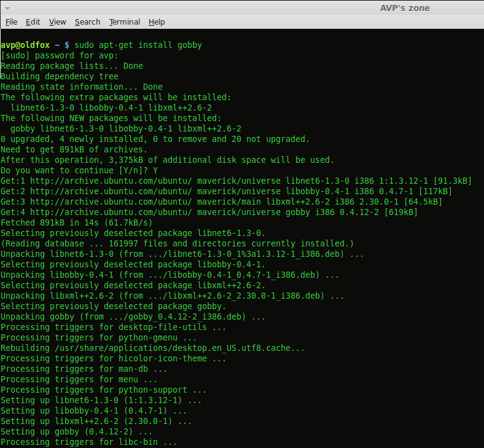Click 'Unpacking libxml++2.6-2' line
Screen dimensions: 484x448
tap(172, 296)
